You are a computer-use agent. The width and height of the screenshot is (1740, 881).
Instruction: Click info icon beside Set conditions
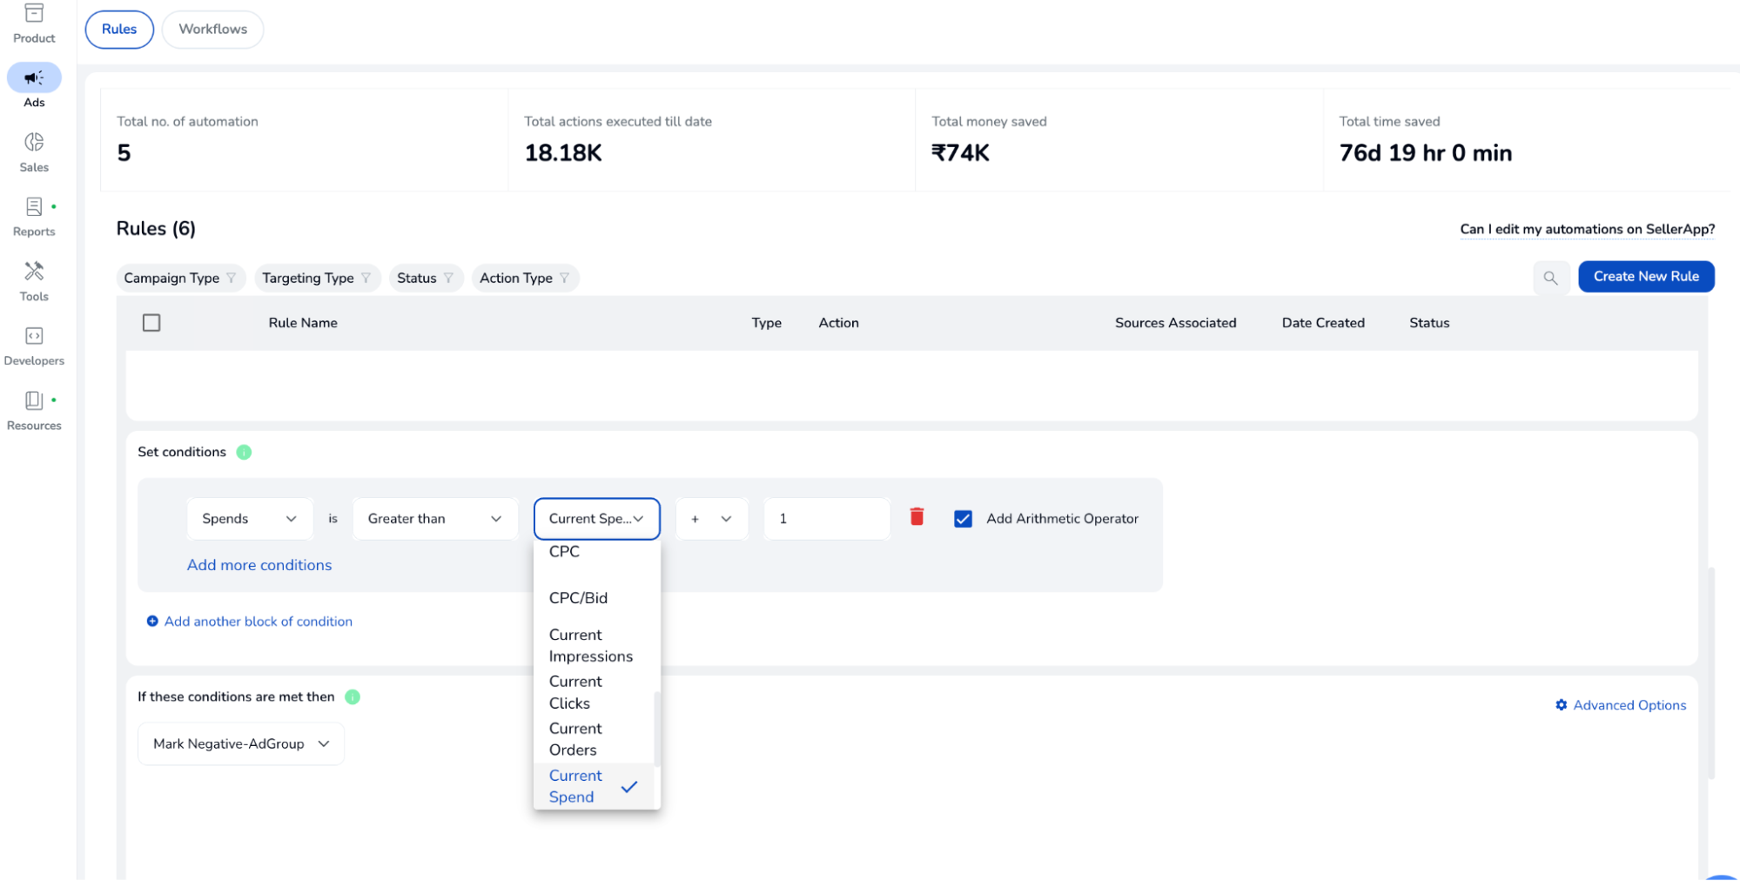click(x=244, y=452)
